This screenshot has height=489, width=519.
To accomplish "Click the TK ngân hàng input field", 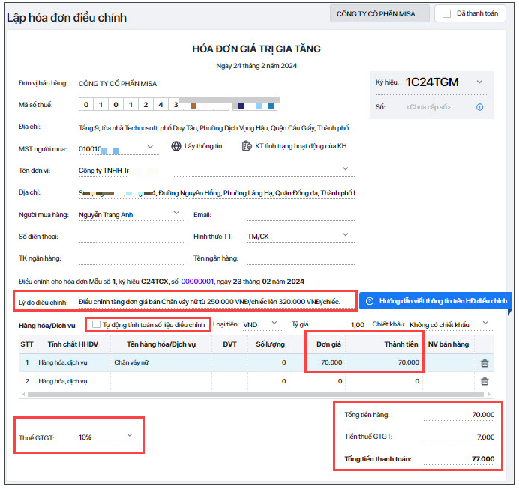I will 132,258.
